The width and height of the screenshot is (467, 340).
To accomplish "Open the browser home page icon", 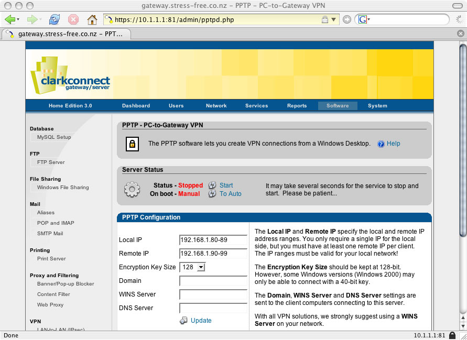I will [x=92, y=20].
